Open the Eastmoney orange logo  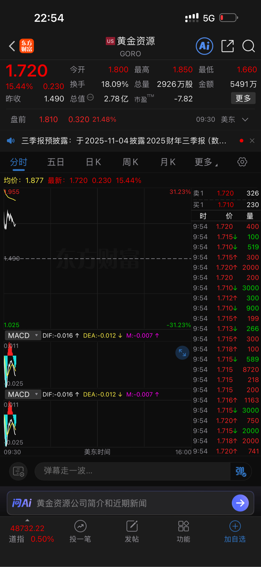(x=27, y=46)
